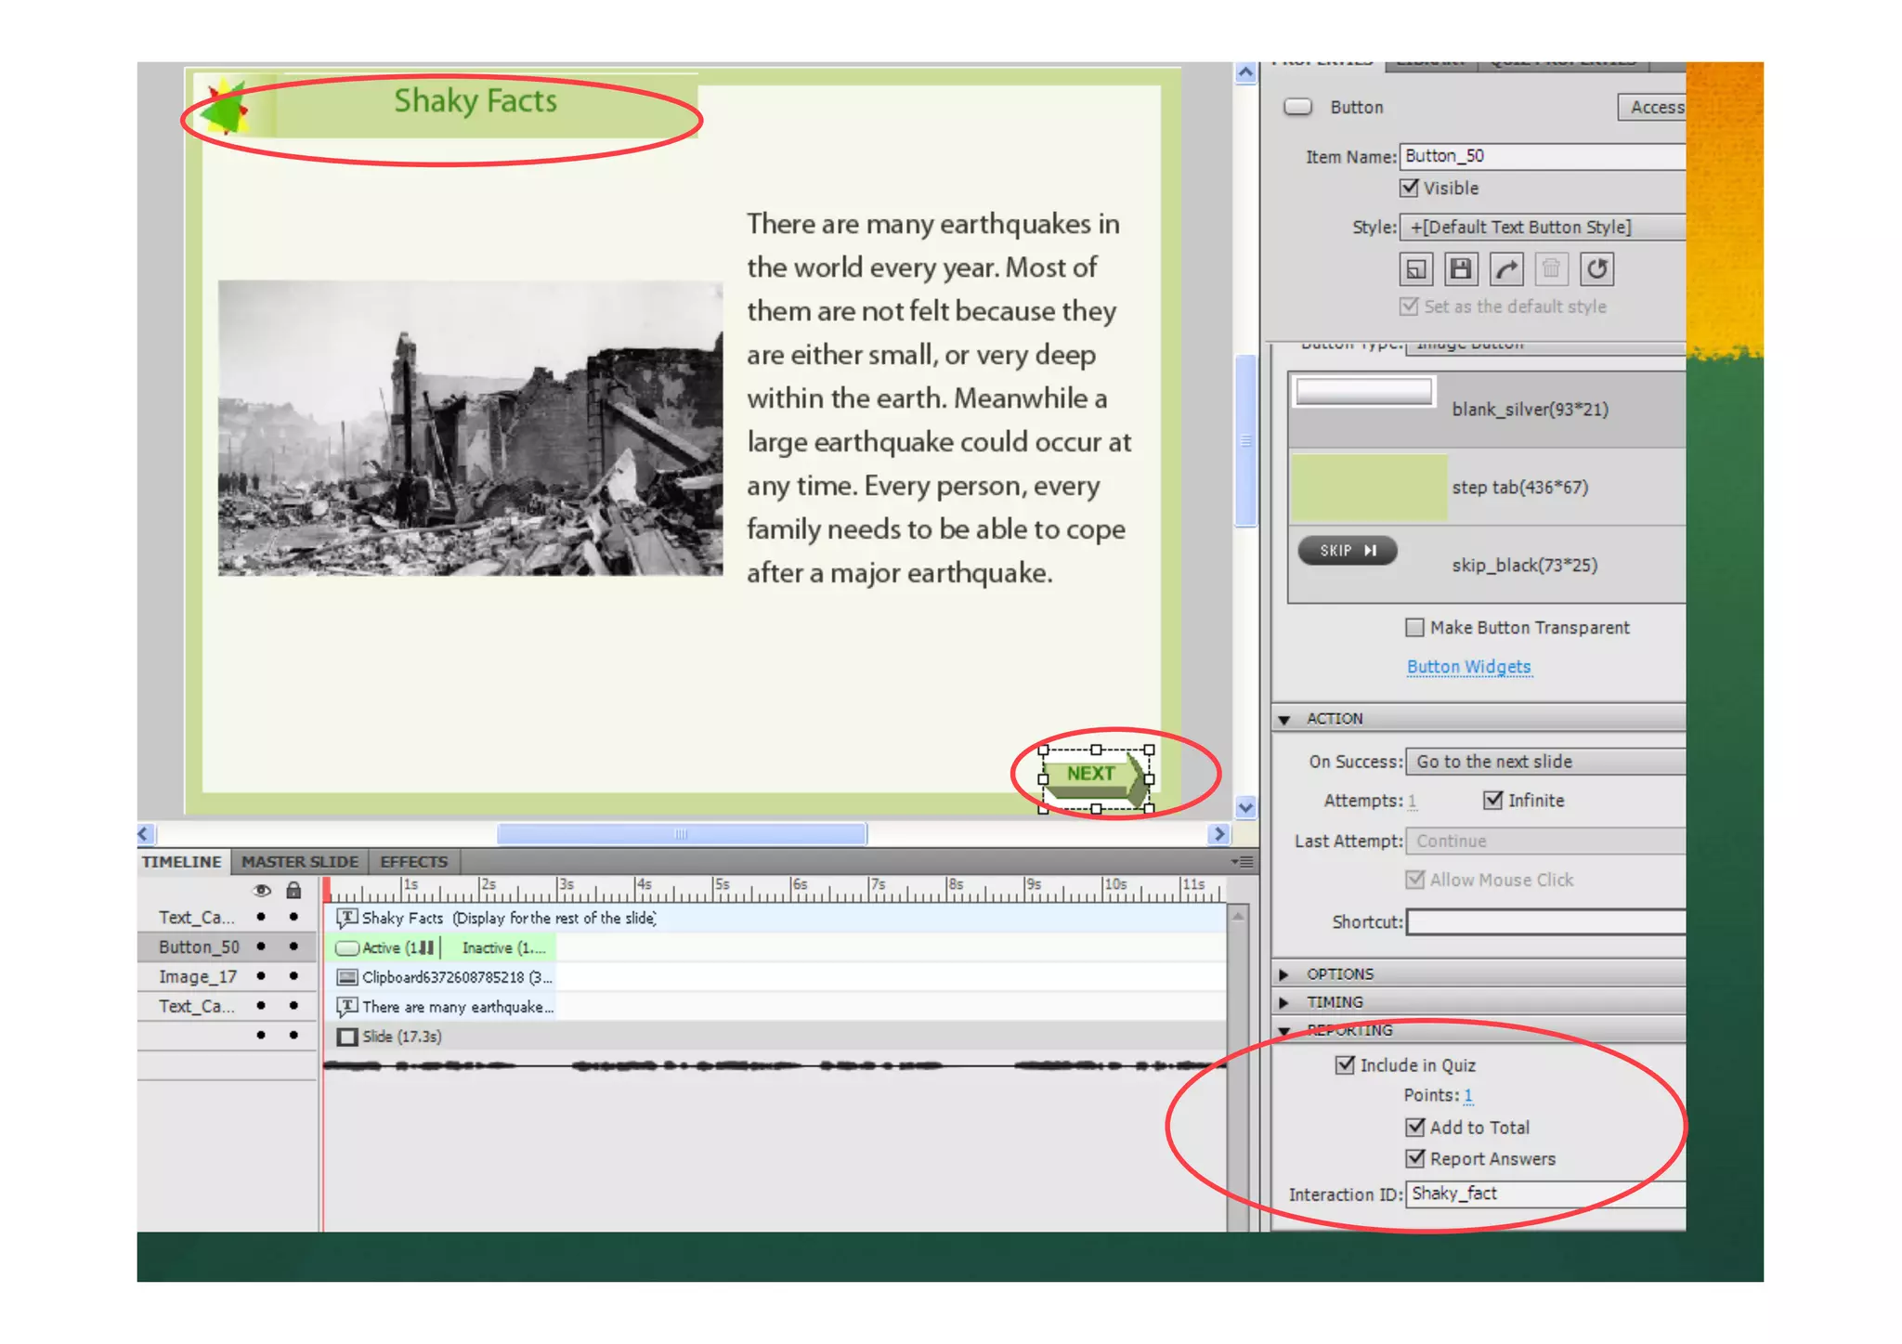Click the reset style circular-arrow icon
The image size is (1902, 1344).
(1596, 269)
